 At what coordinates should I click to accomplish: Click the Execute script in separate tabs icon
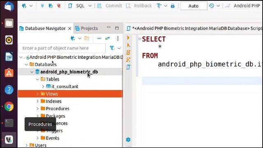point(128,60)
